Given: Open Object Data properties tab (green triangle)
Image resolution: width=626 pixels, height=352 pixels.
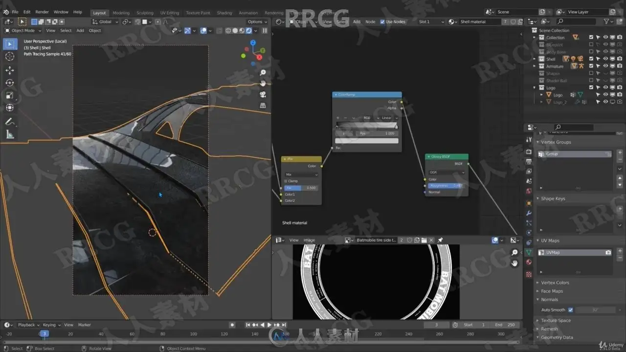Looking at the screenshot, I should tap(529, 252).
